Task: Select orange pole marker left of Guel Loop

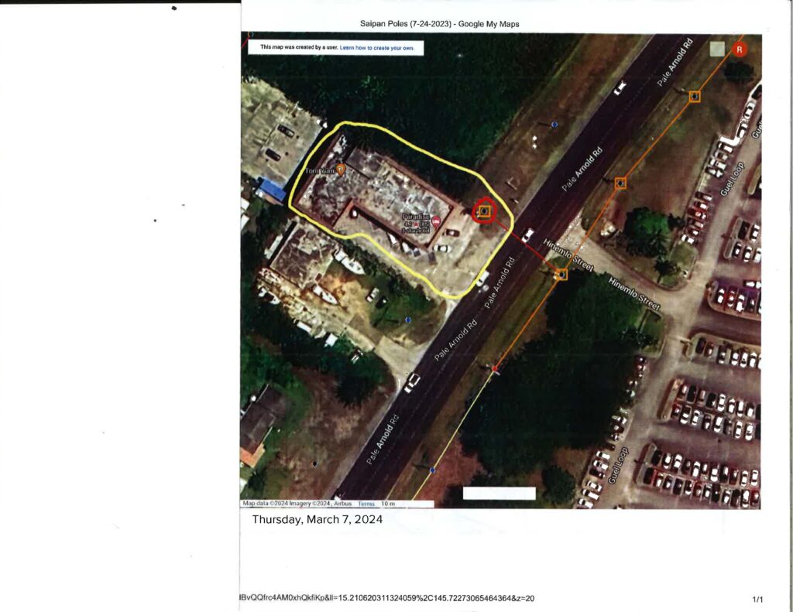Action: pyautogui.click(x=620, y=183)
